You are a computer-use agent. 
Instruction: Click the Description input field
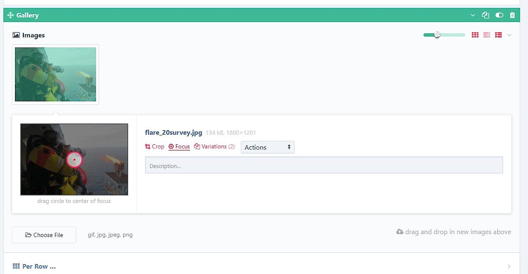pyautogui.click(x=324, y=165)
